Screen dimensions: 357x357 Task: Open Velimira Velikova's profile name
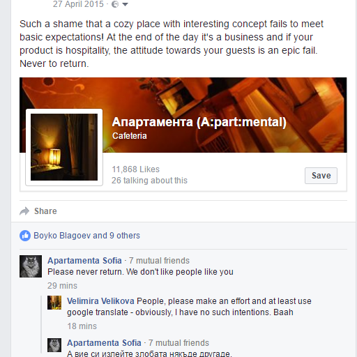[x=100, y=301]
